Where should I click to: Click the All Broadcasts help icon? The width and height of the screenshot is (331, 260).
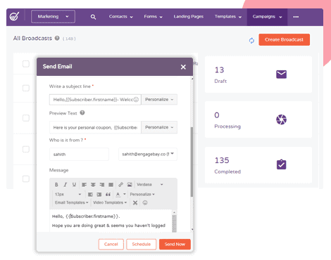pyautogui.click(x=57, y=38)
